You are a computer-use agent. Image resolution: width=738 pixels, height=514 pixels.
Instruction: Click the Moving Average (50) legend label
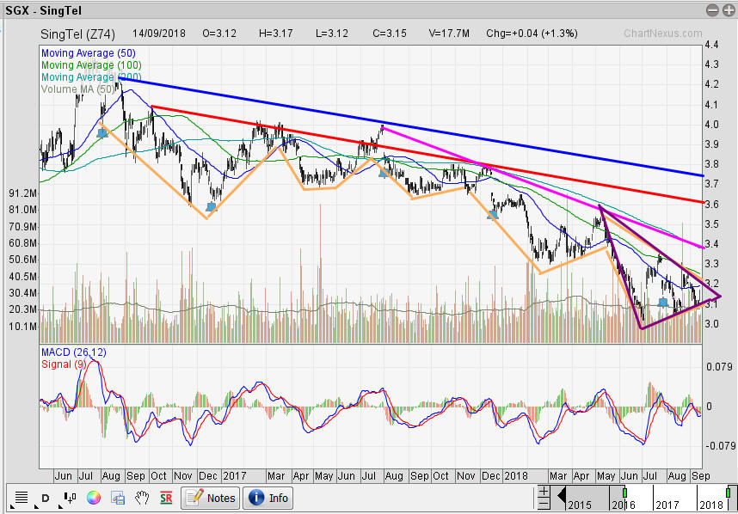point(89,53)
